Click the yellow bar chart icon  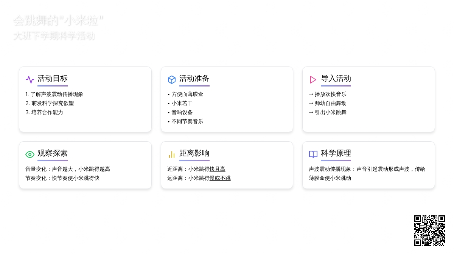pyautogui.click(x=172, y=154)
